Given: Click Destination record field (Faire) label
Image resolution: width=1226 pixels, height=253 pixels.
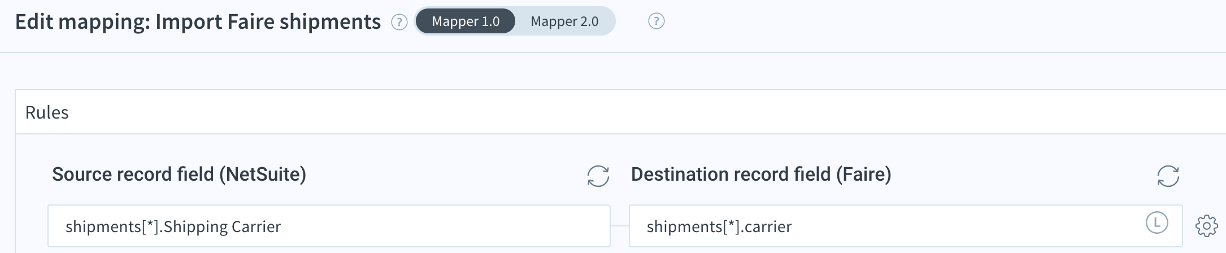Looking at the screenshot, I should click(761, 174).
